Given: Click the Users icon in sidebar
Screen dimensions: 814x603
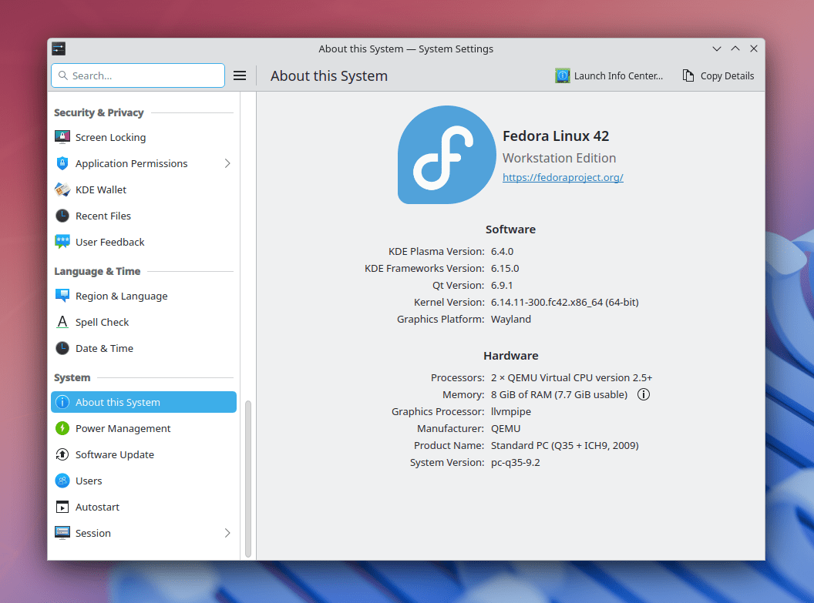Looking at the screenshot, I should pos(62,481).
